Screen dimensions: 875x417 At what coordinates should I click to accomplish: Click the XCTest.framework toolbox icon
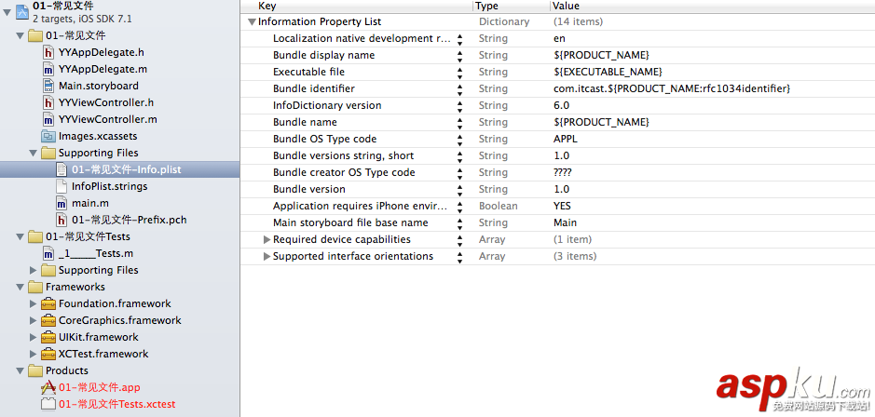[48, 355]
